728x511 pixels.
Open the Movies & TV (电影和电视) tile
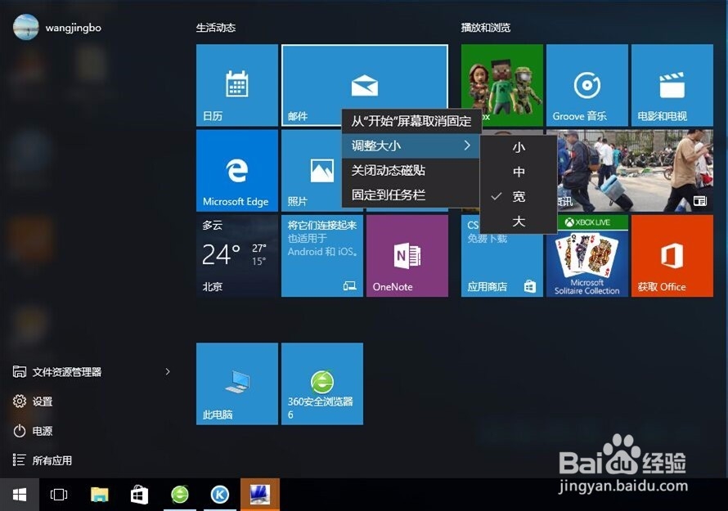672,85
